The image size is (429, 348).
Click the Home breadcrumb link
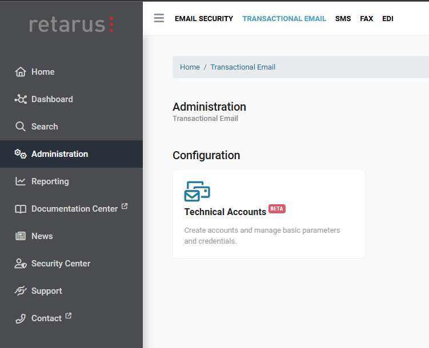point(190,67)
